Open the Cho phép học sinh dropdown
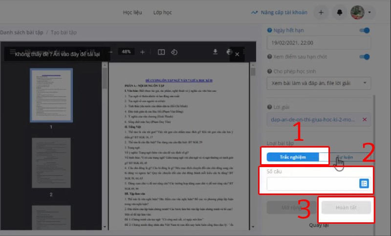 319,83
